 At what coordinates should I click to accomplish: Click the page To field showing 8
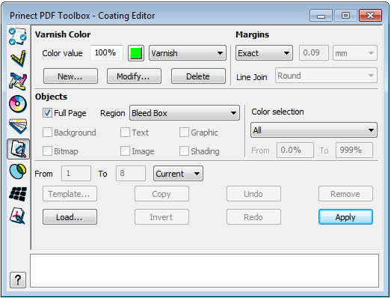[x=131, y=173]
